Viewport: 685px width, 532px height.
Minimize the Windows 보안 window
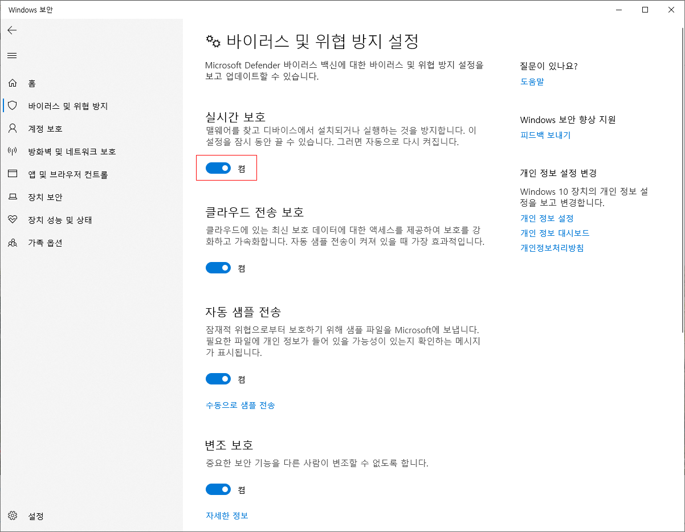(x=619, y=10)
